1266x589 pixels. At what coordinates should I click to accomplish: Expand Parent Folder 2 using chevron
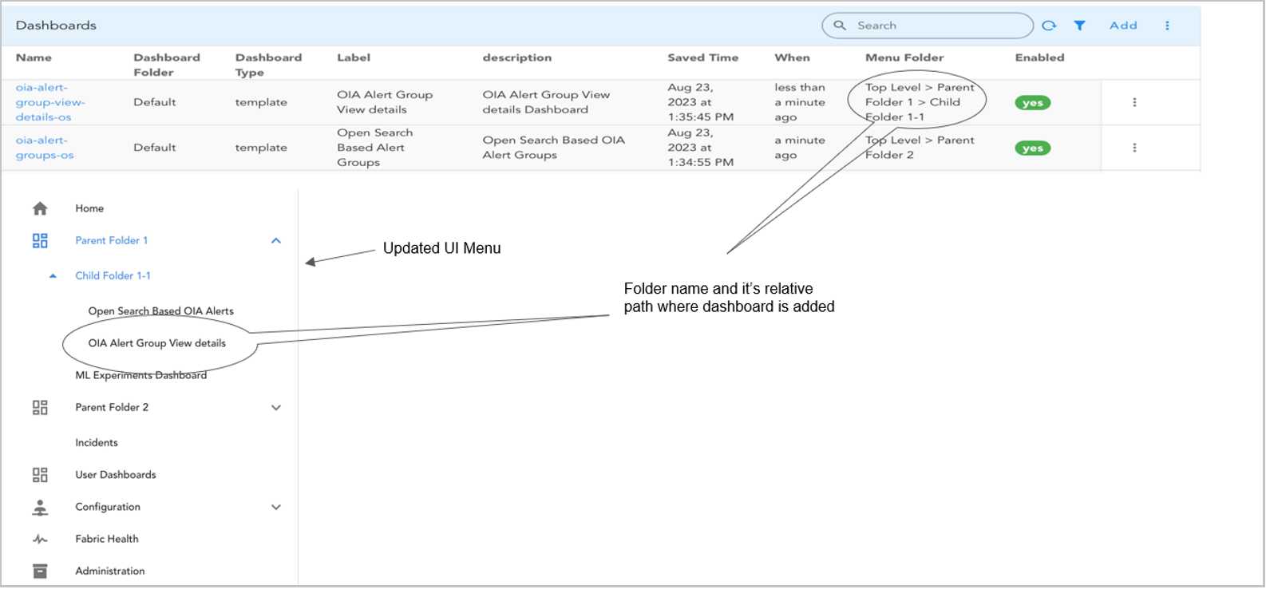pos(276,408)
